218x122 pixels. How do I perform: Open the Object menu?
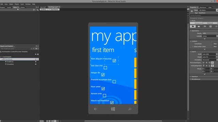tap(11, 4)
